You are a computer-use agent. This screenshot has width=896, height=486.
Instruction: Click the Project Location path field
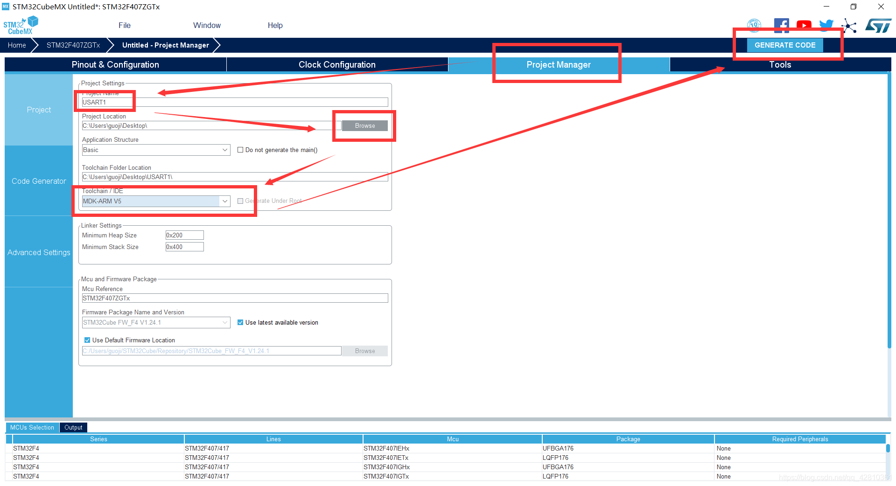pos(211,125)
